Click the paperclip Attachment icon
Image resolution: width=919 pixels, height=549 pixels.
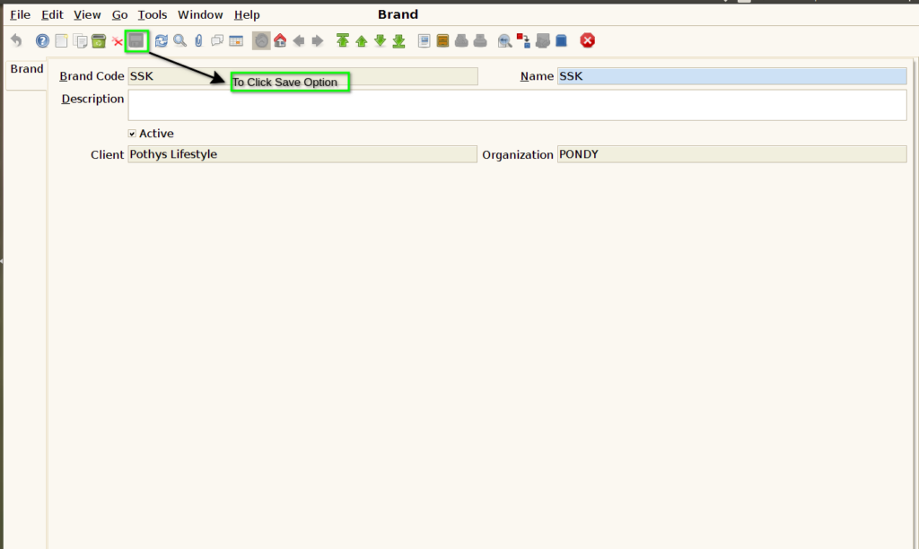click(x=198, y=40)
